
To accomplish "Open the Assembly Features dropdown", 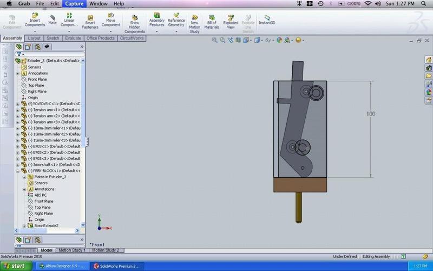I will coord(157,32).
